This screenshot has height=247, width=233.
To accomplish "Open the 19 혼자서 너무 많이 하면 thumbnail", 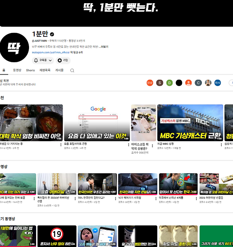I will click(x=57, y=236).
